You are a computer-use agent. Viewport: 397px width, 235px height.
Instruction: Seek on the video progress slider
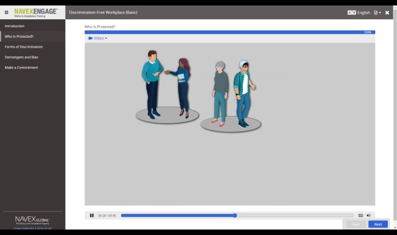(237, 215)
